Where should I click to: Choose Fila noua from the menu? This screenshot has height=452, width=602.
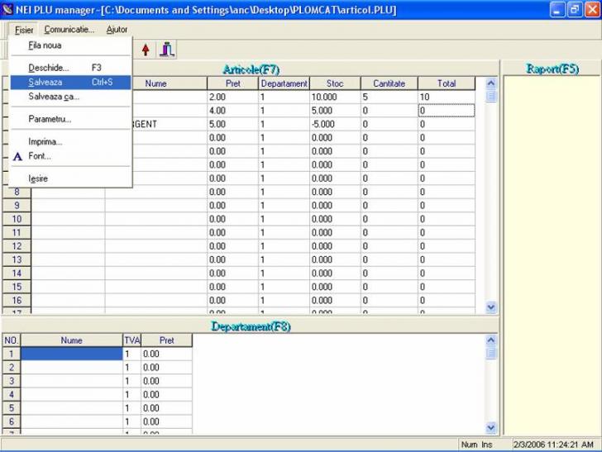tap(45, 45)
